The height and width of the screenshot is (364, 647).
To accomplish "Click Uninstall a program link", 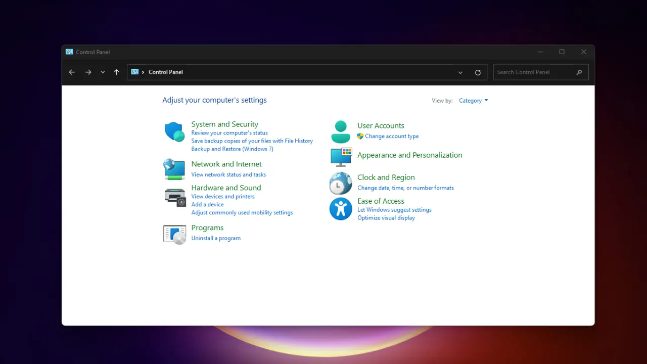I will coord(216,239).
